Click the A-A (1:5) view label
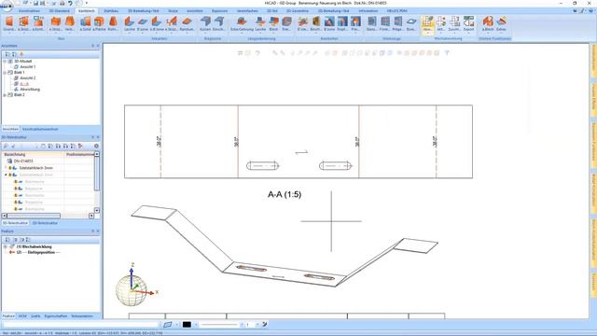This screenshot has height=336, width=597. pos(285,195)
